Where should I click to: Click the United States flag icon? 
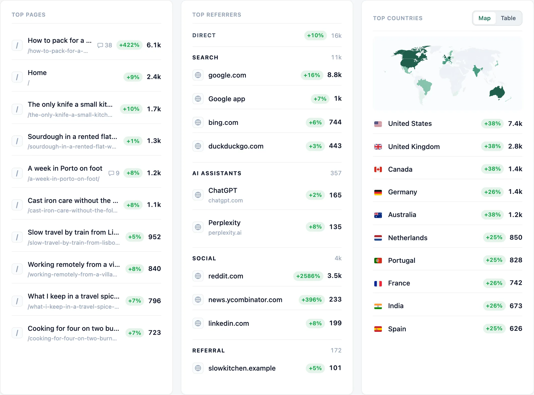pyautogui.click(x=378, y=124)
